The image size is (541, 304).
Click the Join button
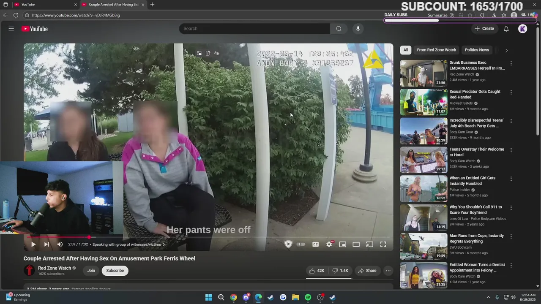point(91,271)
